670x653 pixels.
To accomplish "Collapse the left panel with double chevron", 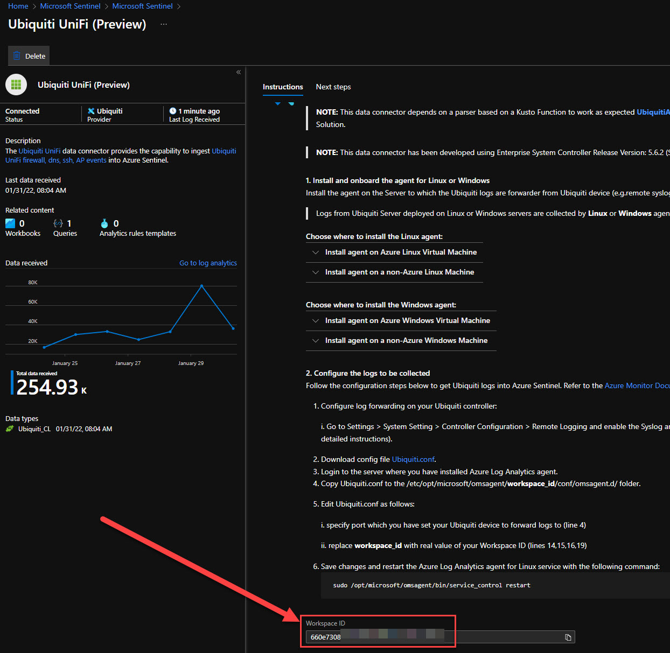I will 239,72.
